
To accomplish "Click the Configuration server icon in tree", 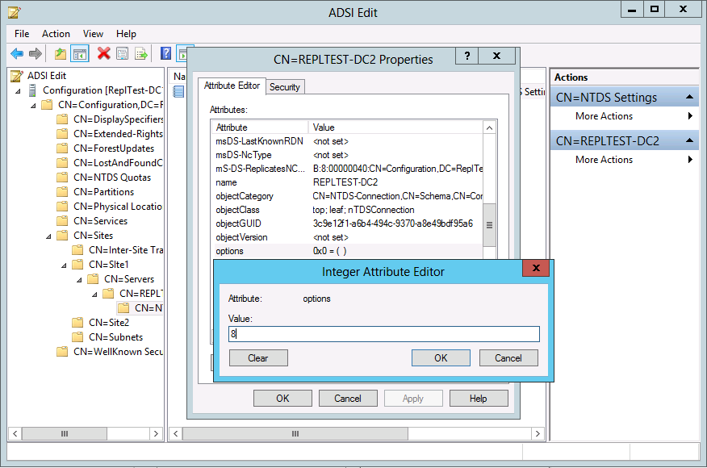I will pos(32,90).
